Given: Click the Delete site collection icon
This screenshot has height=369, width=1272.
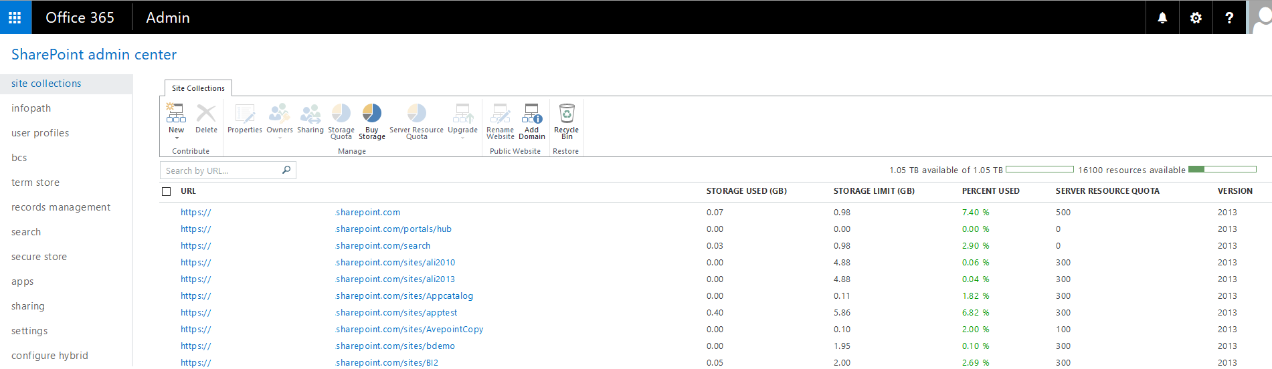Looking at the screenshot, I should tap(206, 114).
